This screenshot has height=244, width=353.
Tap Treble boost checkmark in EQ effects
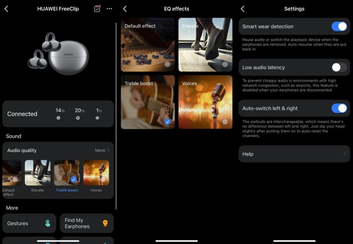(168, 122)
